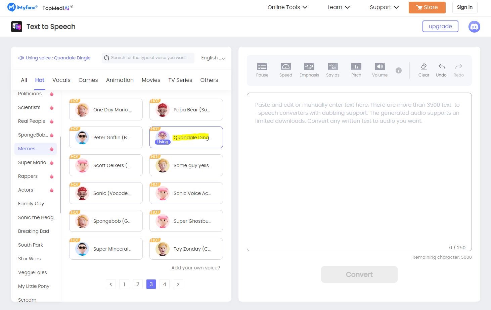Select the Breaking Bad category

(x=36, y=231)
